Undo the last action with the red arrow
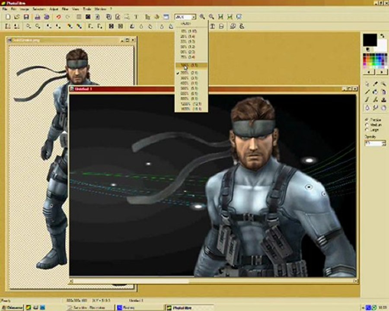Viewport: 389px width, 311px height. [x=58, y=17]
